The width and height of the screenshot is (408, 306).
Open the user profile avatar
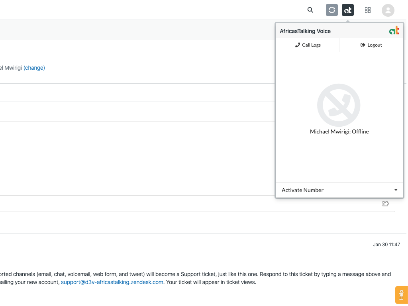pos(388,10)
